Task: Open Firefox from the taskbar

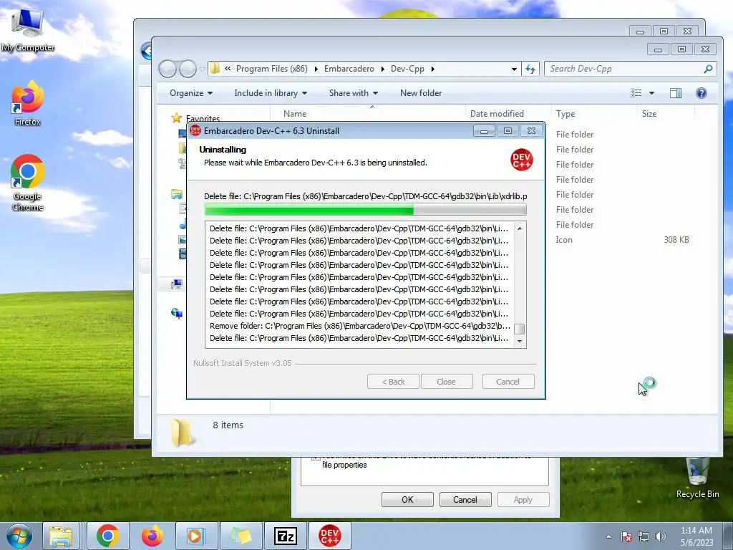Action: (152, 536)
